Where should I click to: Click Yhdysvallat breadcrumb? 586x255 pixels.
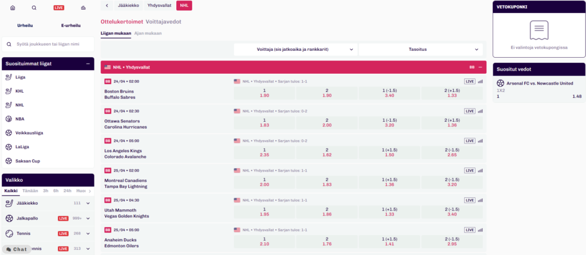click(159, 6)
